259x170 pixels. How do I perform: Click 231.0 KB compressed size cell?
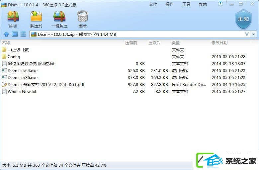coord(160,70)
